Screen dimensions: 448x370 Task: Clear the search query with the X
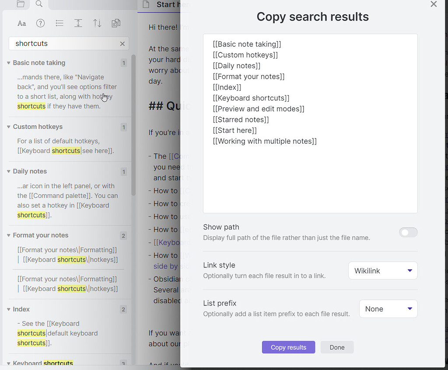[122, 43]
